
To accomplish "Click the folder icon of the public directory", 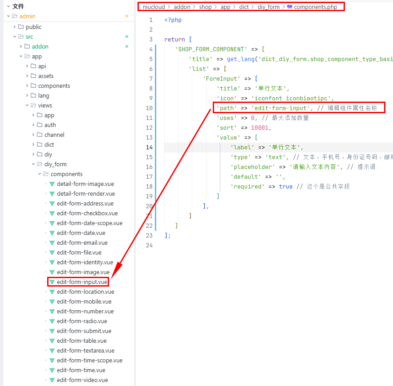I will tap(21, 27).
